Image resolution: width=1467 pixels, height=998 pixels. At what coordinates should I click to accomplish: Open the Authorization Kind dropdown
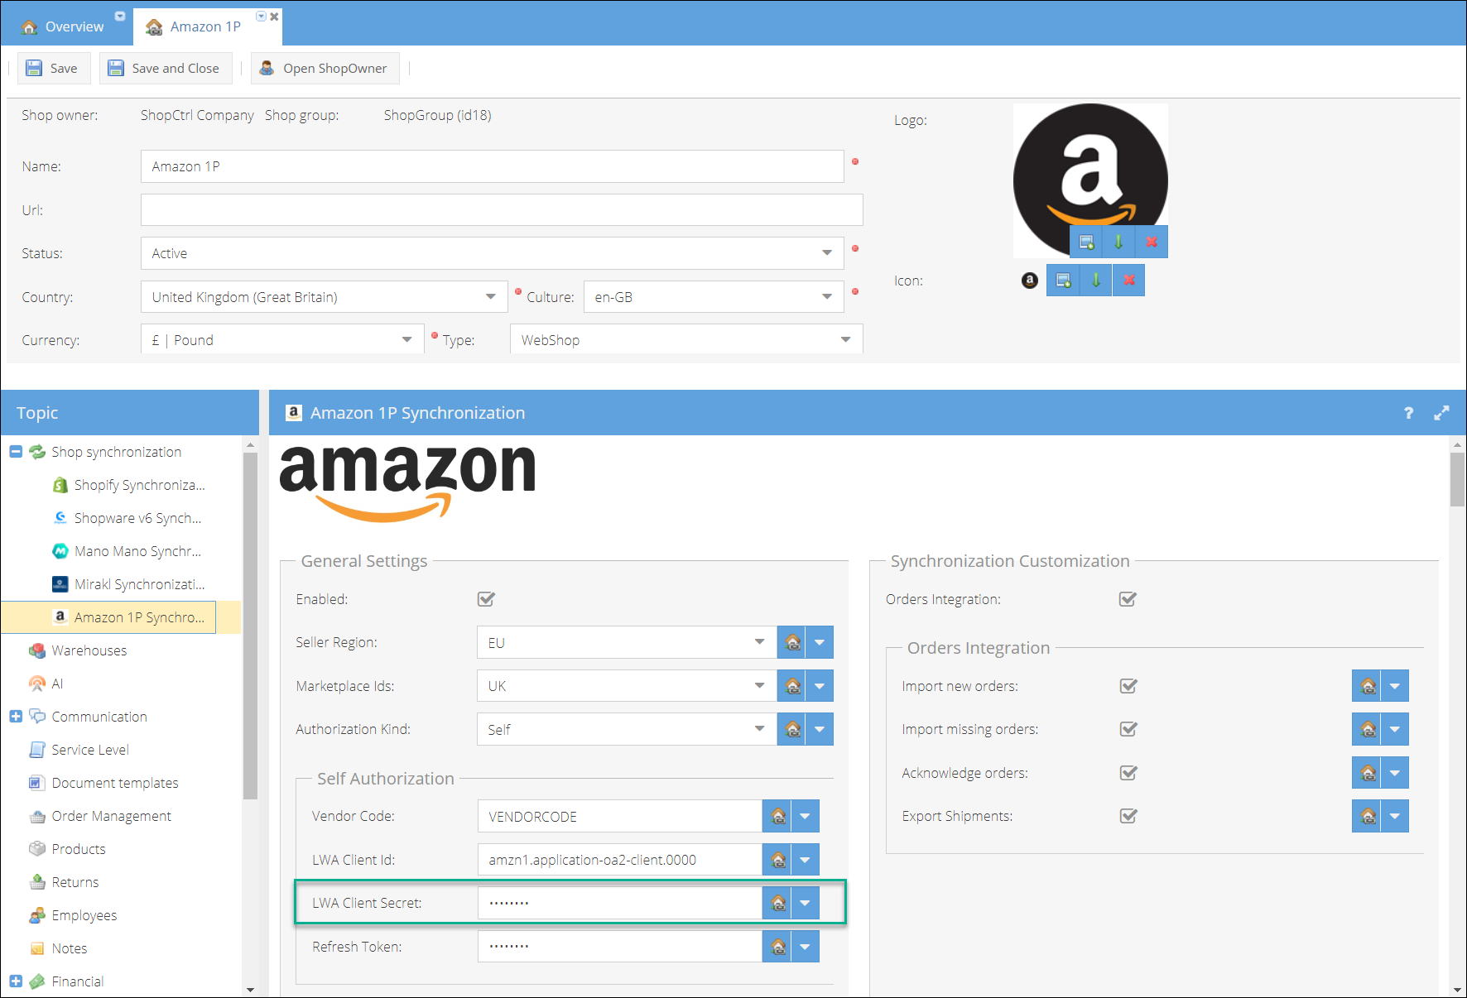(759, 729)
